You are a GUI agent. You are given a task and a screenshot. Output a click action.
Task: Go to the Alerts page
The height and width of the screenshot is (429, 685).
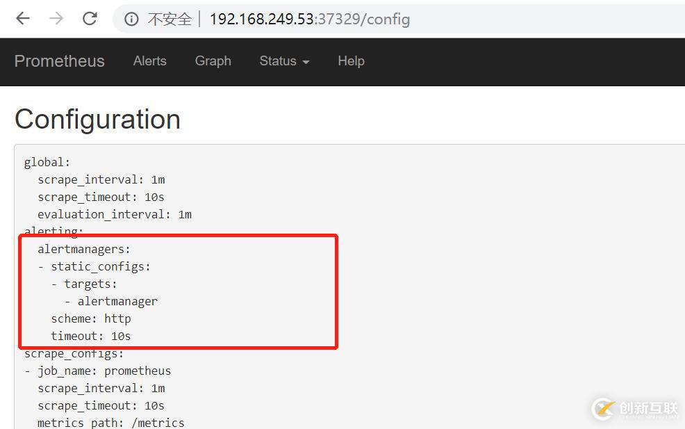(x=150, y=60)
